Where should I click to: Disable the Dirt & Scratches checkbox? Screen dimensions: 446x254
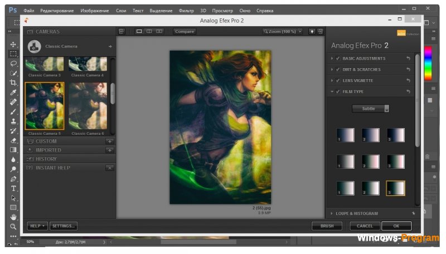point(338,69)
